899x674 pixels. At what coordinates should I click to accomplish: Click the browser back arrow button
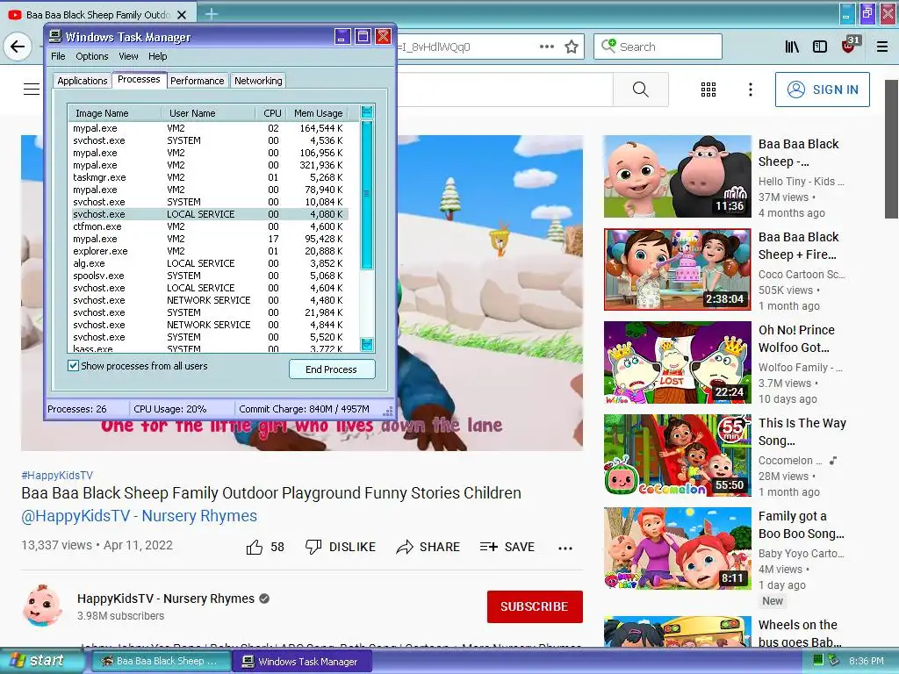tap(18, 47)
